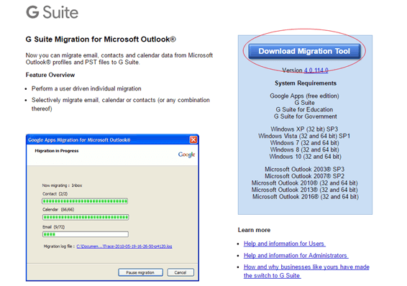Click the 'Learn more' heading
The image size is (407, 286).
tap(254, 230)
